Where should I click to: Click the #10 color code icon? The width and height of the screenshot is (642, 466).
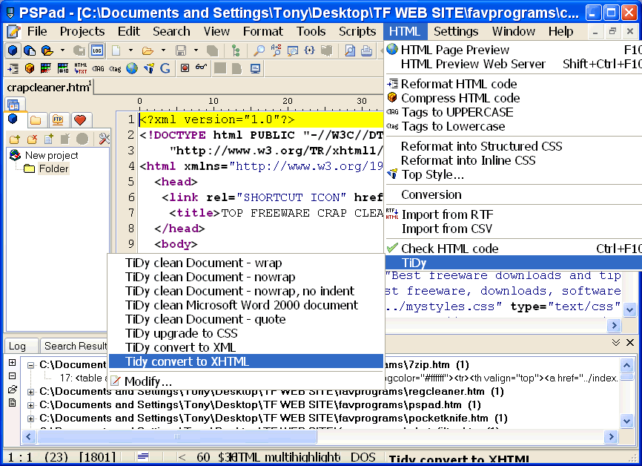click(63, 68)
